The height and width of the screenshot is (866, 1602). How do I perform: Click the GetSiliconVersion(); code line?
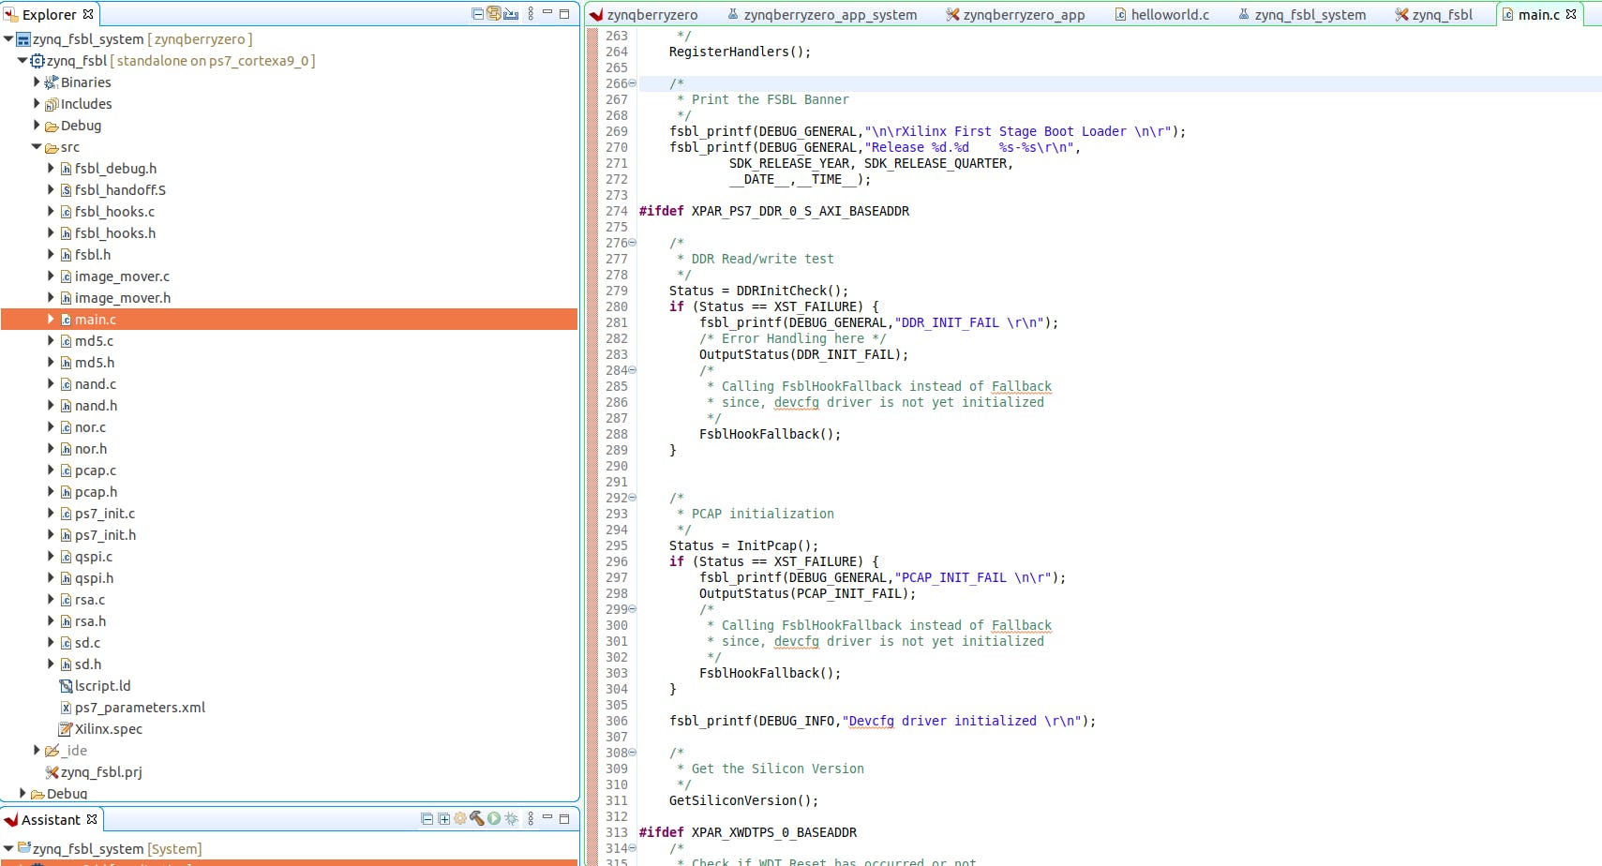click(743, 800)
